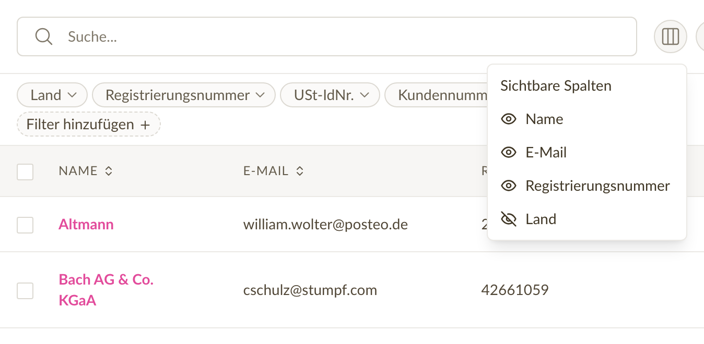Viewport: 704px width, 344px height.
Task: Open the Kundennummer filter chip
Action: click(436, 95)
